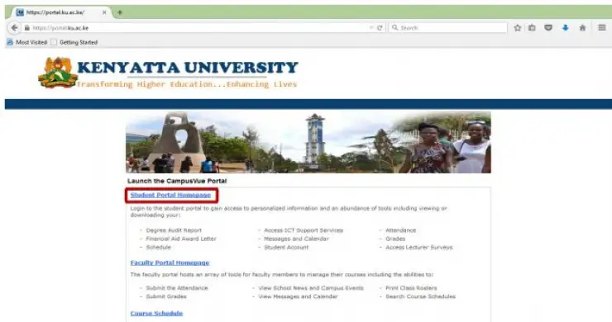612x322 pixels.
Task: Click 'View Messages and Calendar' item
Action: (298, 296)
